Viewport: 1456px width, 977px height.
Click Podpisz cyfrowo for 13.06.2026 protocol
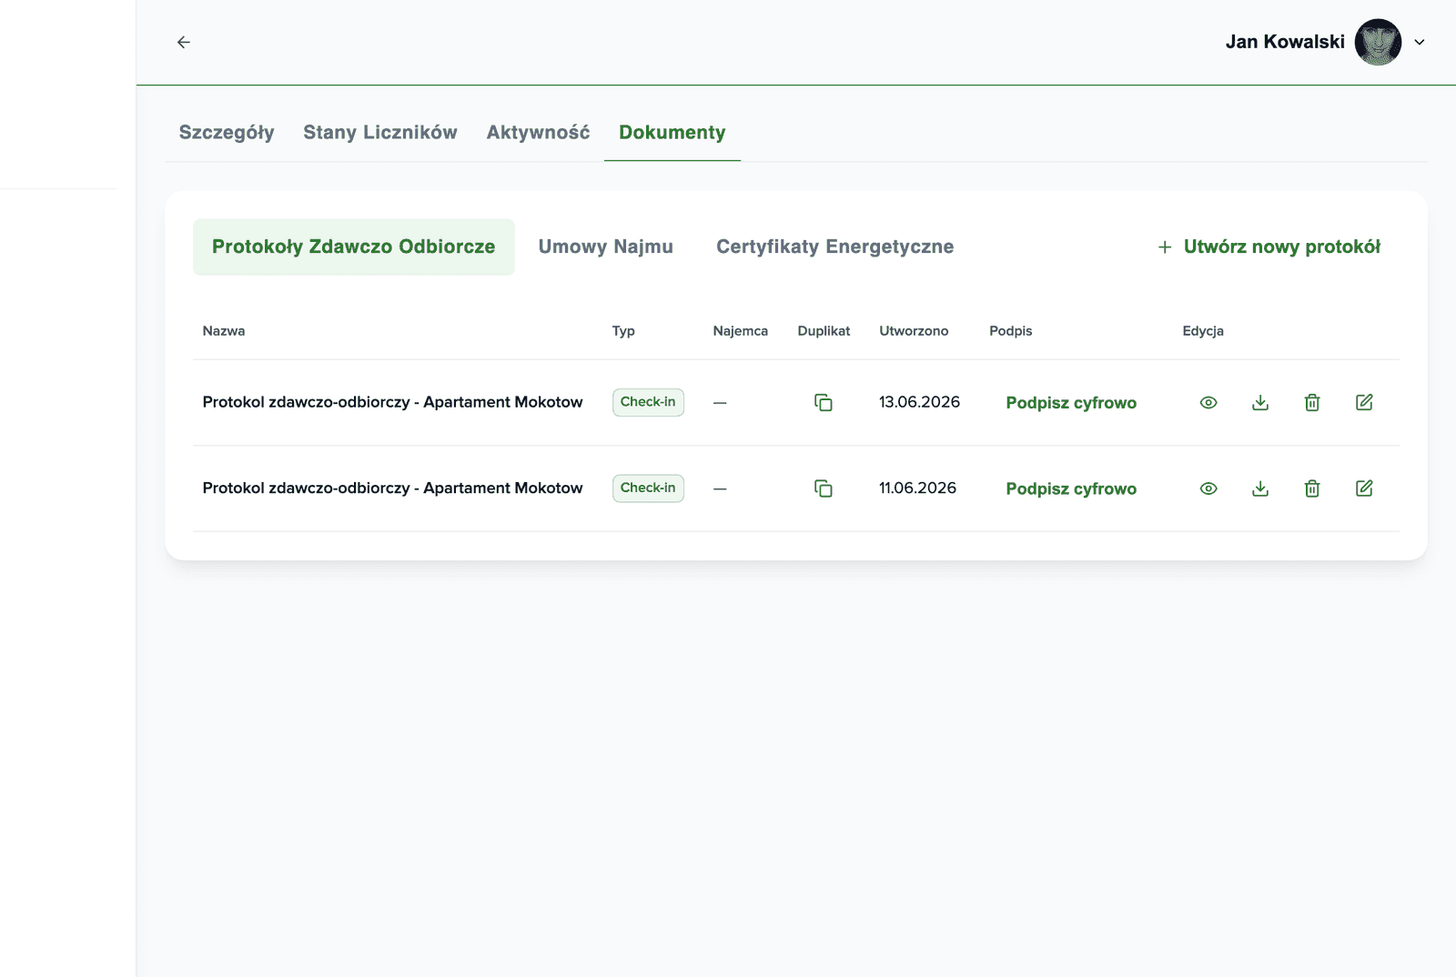pos(1071,403)
